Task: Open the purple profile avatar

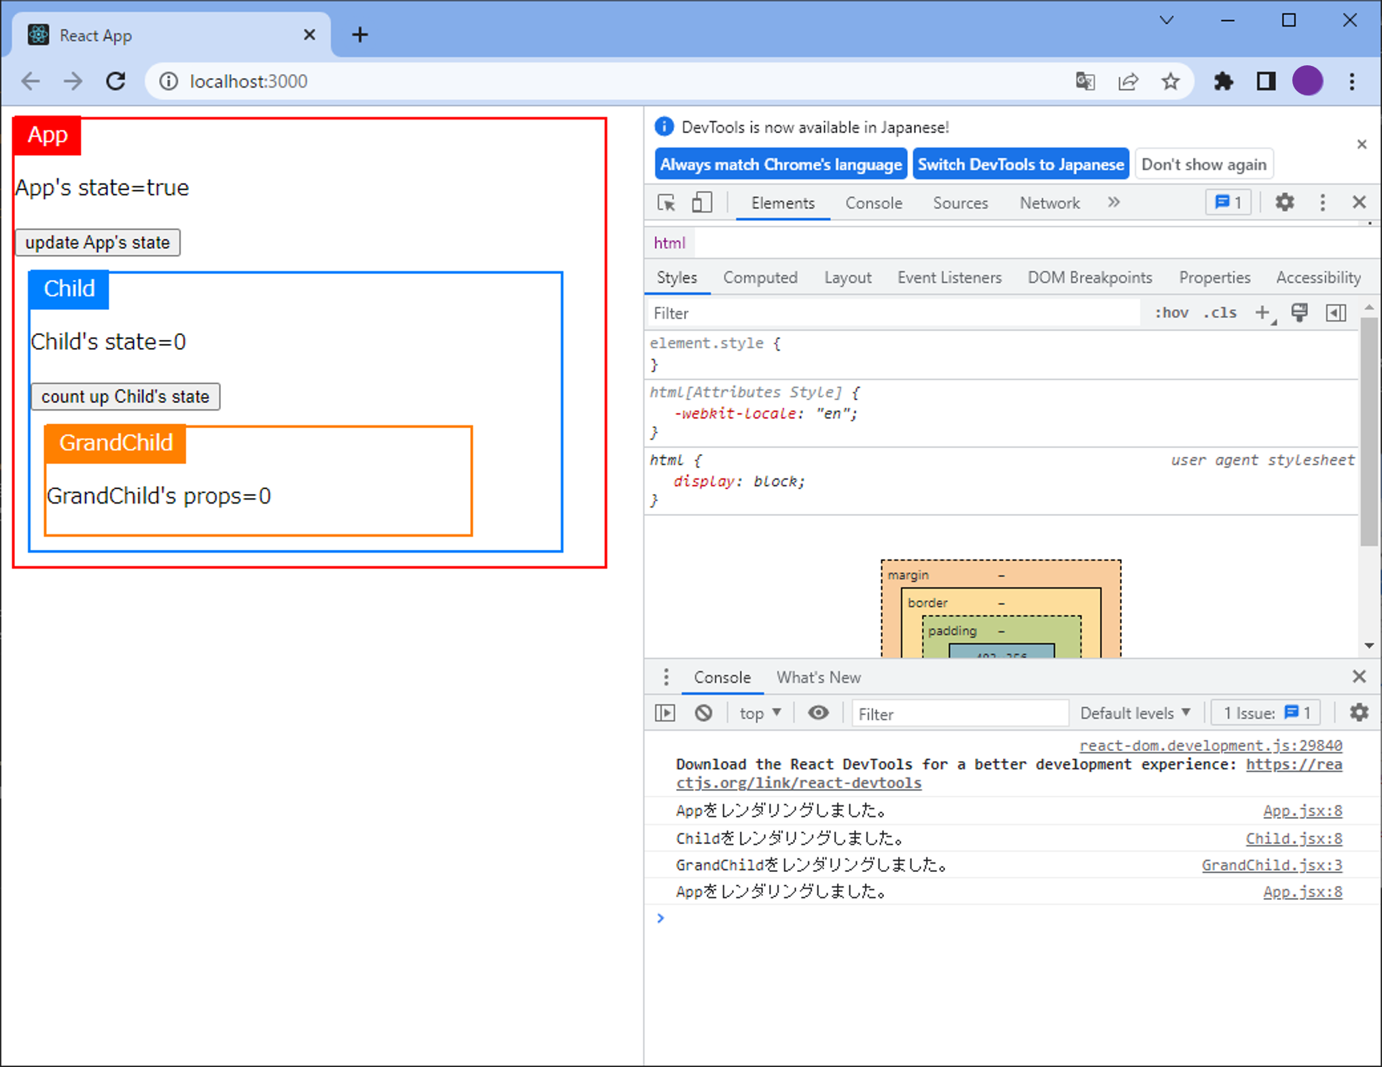Action: click(1307, 82)
